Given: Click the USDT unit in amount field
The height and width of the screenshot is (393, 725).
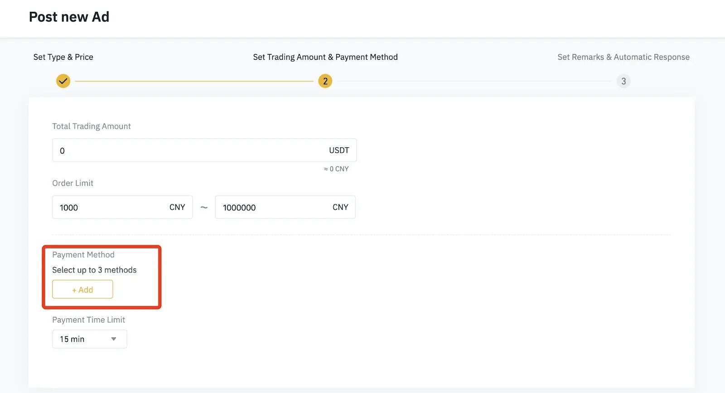Looking at the screenshot, I should pyautogui.click(x=339, y=150).
